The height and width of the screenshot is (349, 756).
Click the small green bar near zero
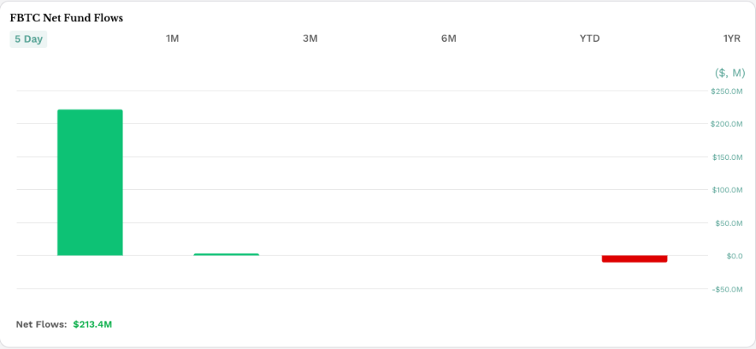pyautogui.click(x=226, y=254)
